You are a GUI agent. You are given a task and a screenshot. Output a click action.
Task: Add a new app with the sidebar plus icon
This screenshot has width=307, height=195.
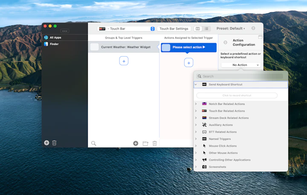point(46,143)
